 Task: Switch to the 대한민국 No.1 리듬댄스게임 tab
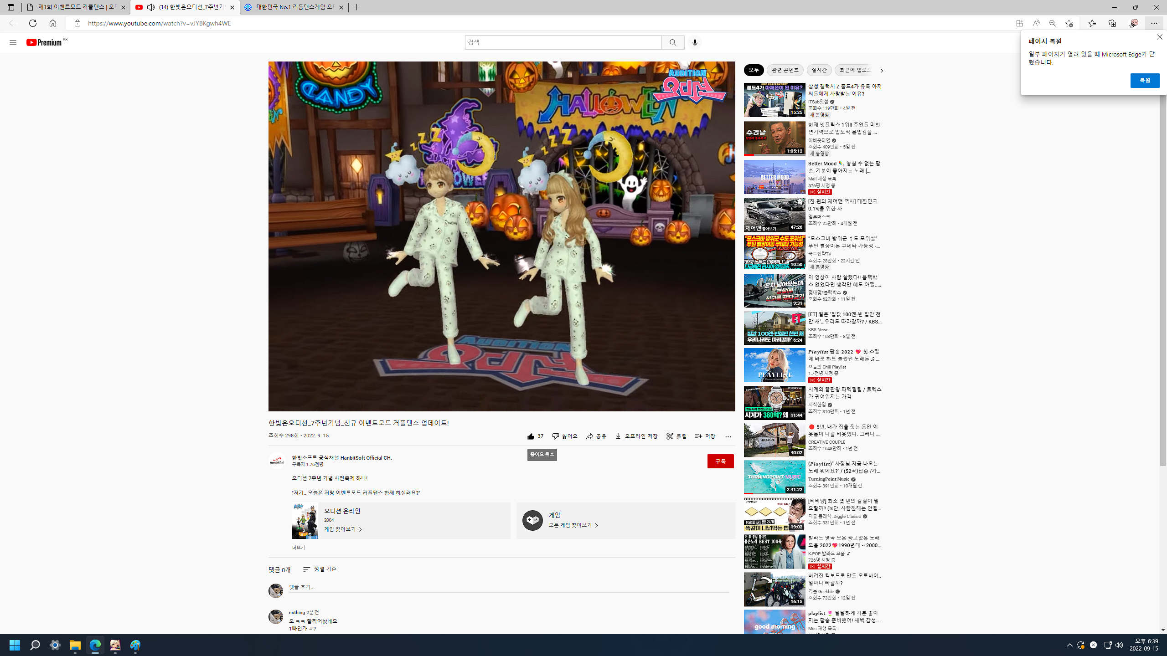pyautogui.click(x=294, y=7)
